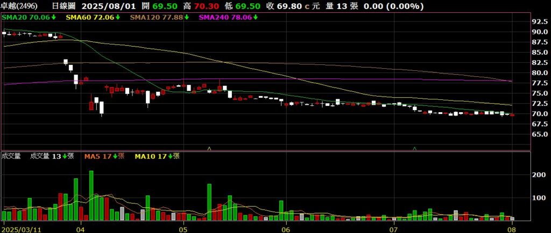Click the SMA120 down arrow indicator
Screen dimensions: 551x233
(187, 17)
